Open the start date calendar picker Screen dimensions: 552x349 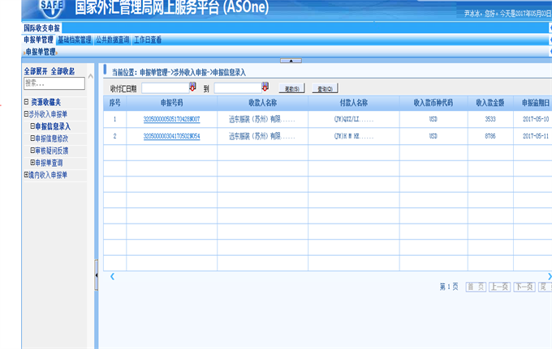point(193,87)
